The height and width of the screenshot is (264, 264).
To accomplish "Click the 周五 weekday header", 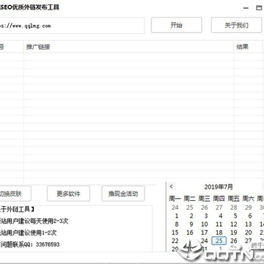I will pos(233,199).
